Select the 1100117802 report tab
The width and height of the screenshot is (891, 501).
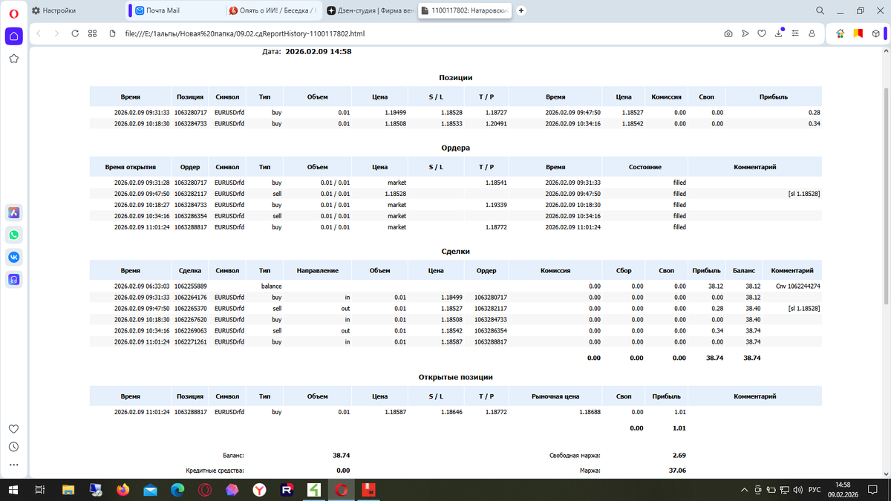tap(465, 10)
